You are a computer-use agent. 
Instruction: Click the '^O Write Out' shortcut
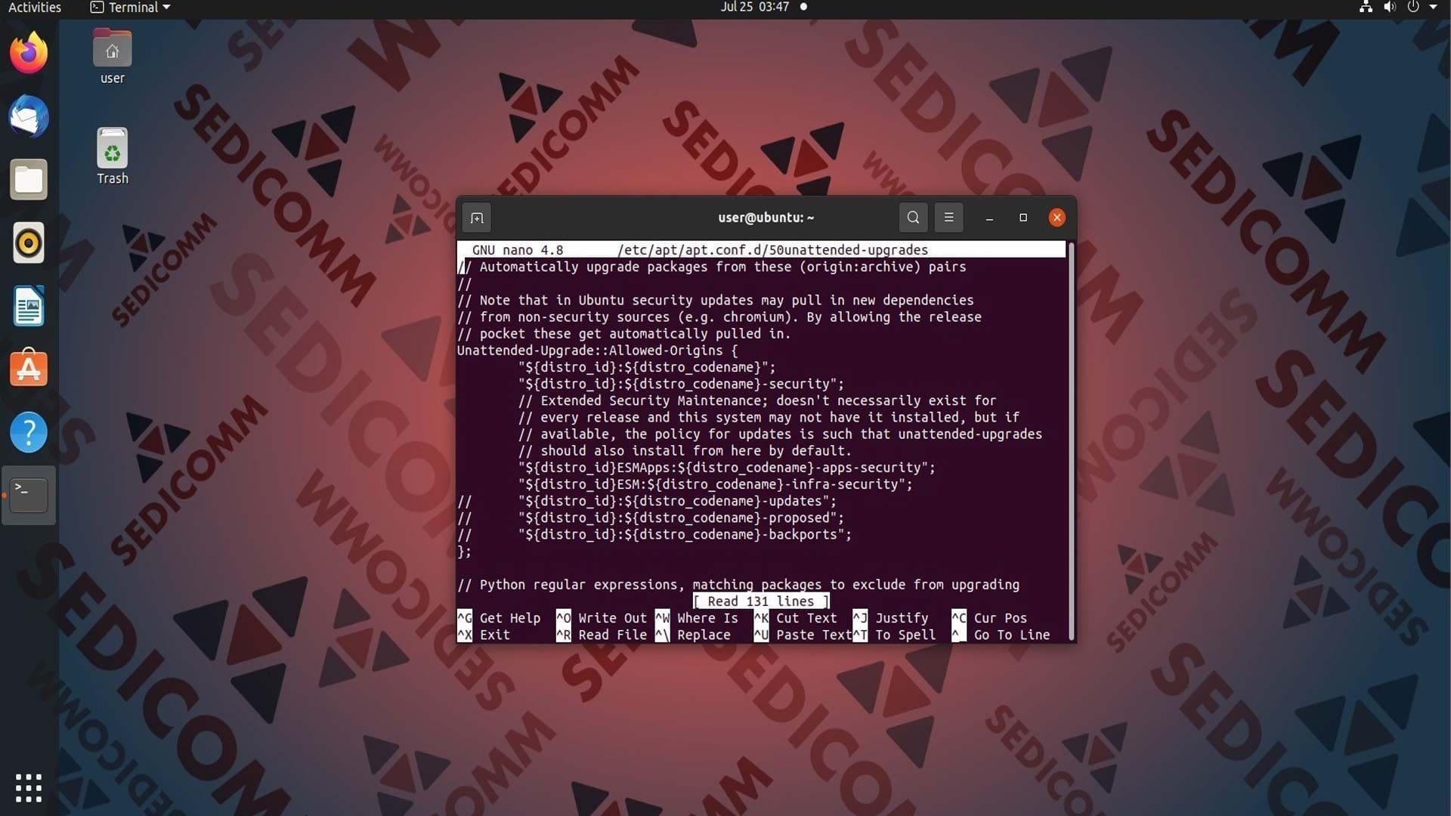click(602, 618)
